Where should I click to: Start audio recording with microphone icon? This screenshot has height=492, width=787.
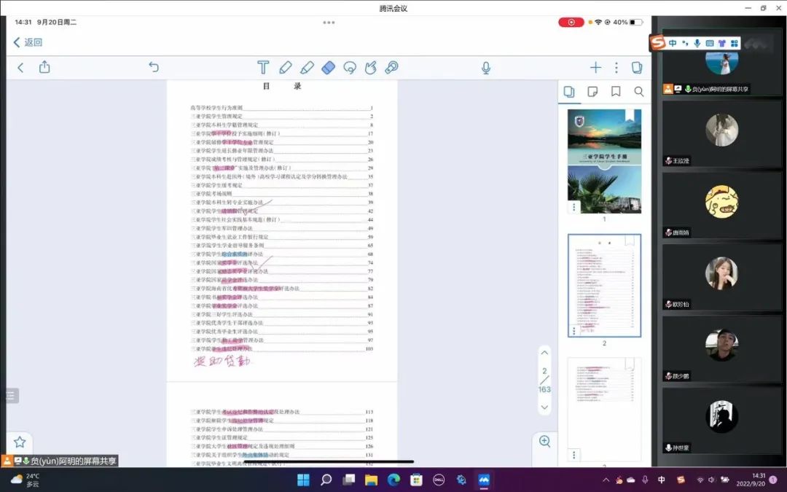coord(486,68)
